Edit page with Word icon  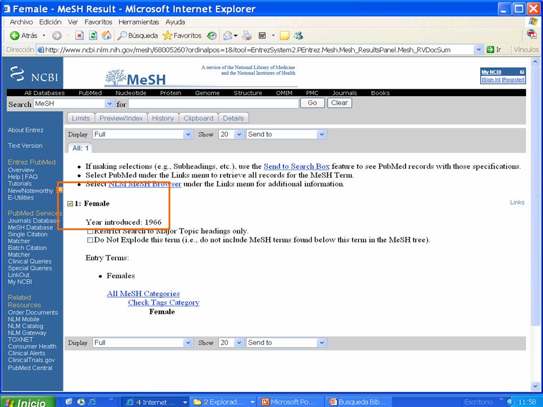(x=262, y=35)
